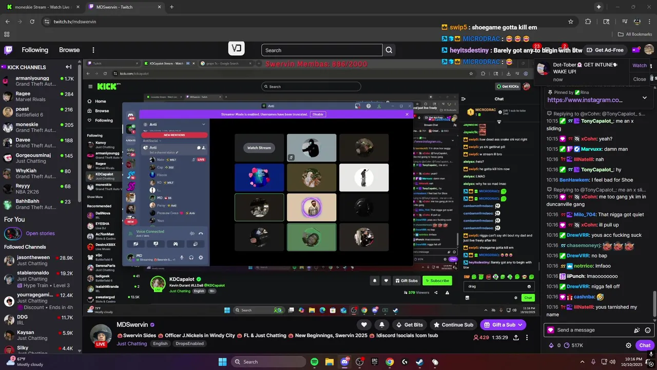Open the emote picker smiley
The height and width of the screenshot is (370, 657).
(648, 330)
